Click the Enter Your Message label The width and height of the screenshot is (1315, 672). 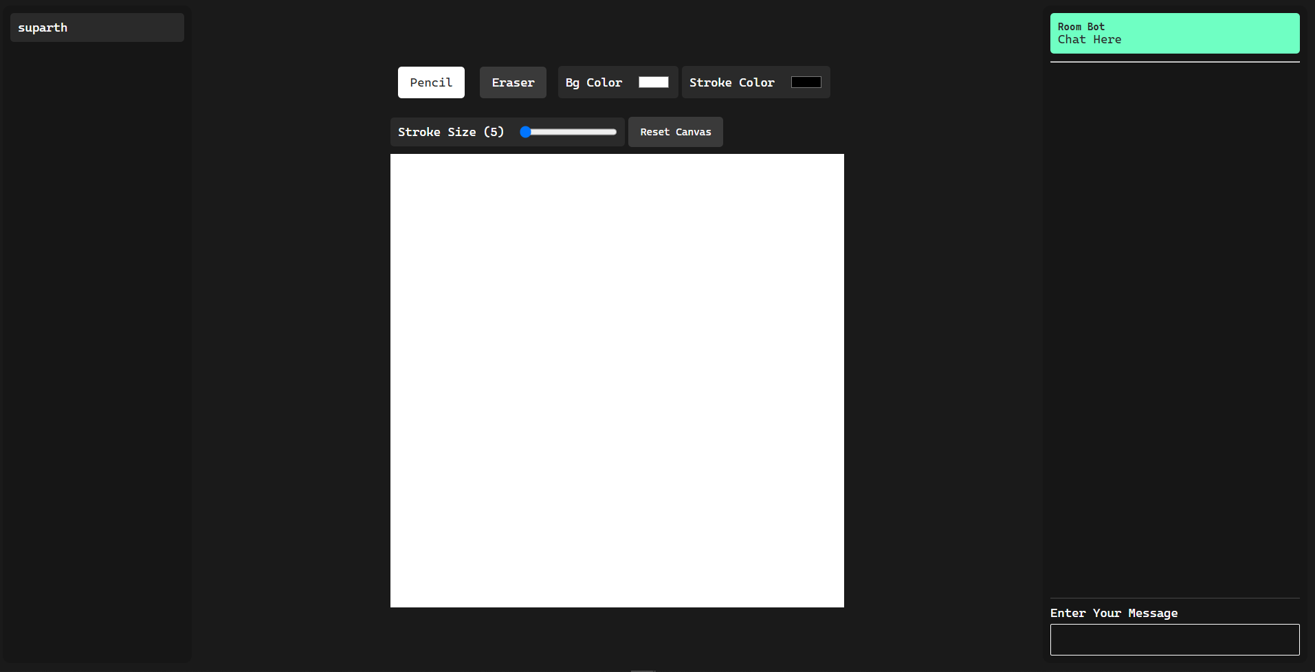point(1114,613)
